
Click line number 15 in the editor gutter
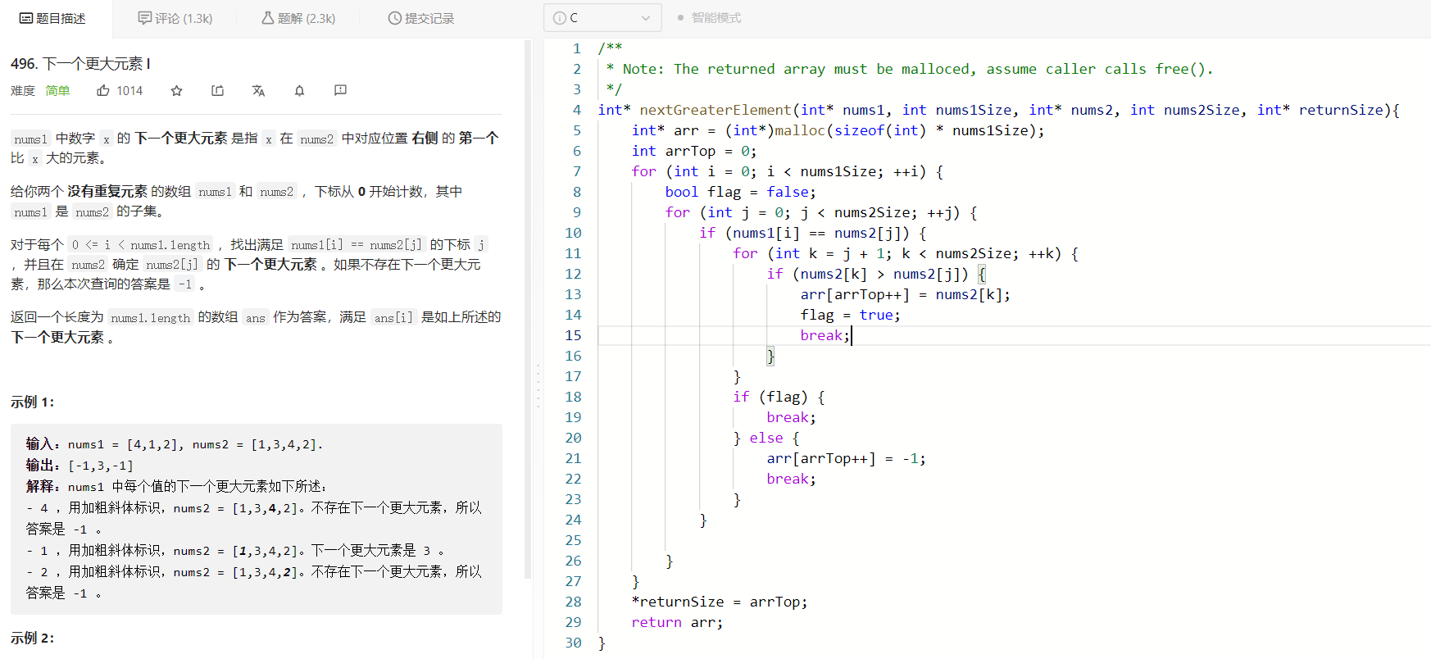click(x=573, y=335)
